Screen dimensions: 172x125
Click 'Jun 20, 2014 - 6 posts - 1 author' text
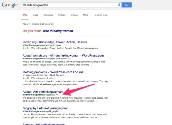tap(39, 78)
